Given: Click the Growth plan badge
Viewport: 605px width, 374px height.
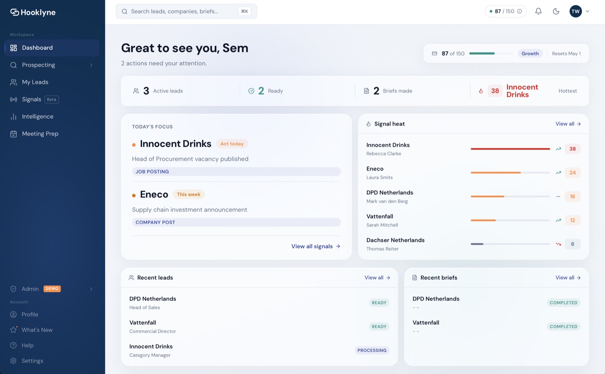Looking at the screenshot, I should pyautogui.click(x=530, y=54).
